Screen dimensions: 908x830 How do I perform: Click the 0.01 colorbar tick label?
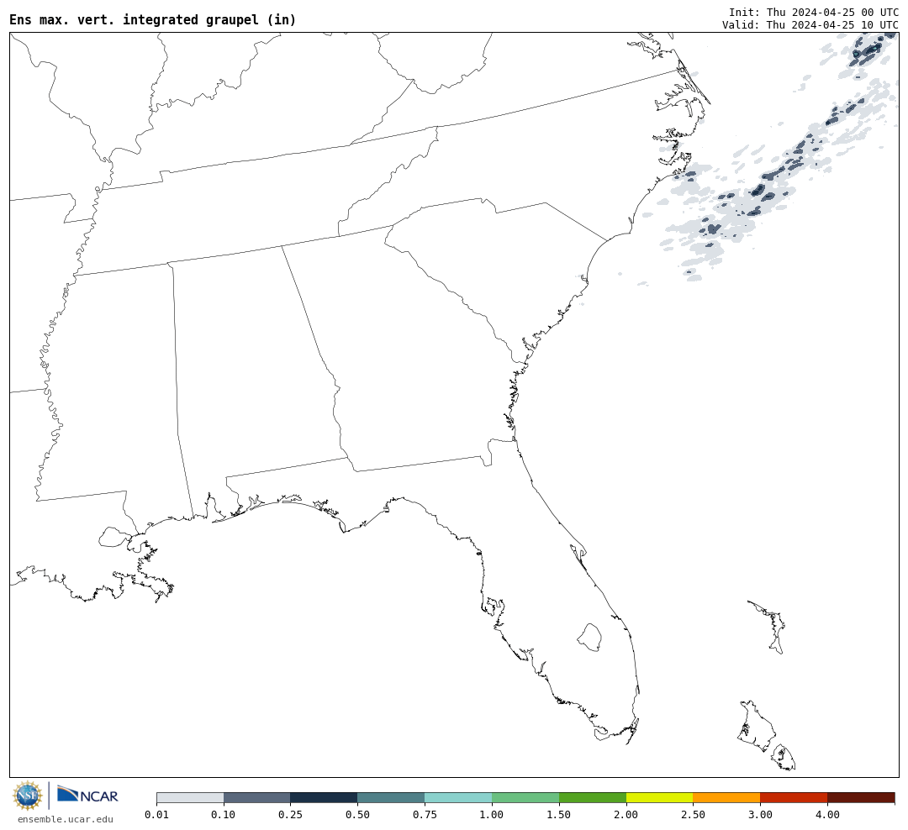(156, 814)
